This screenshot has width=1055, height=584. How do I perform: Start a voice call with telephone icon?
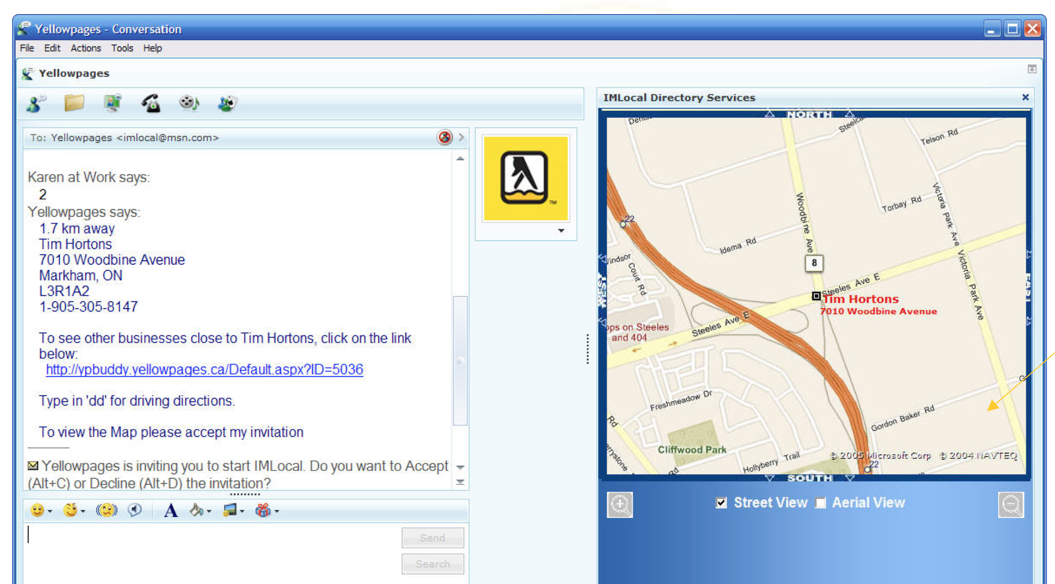150,103
